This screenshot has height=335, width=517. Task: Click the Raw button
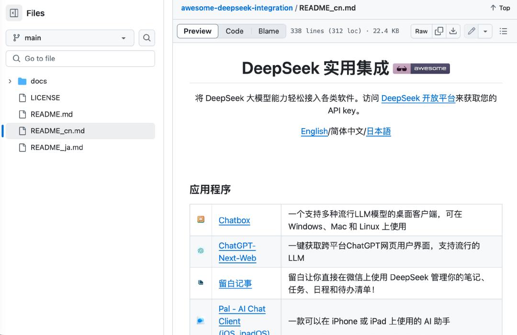421,31
